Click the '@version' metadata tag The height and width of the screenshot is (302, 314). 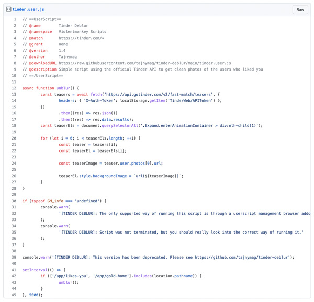pyautogui.click(x=38, y=51)
